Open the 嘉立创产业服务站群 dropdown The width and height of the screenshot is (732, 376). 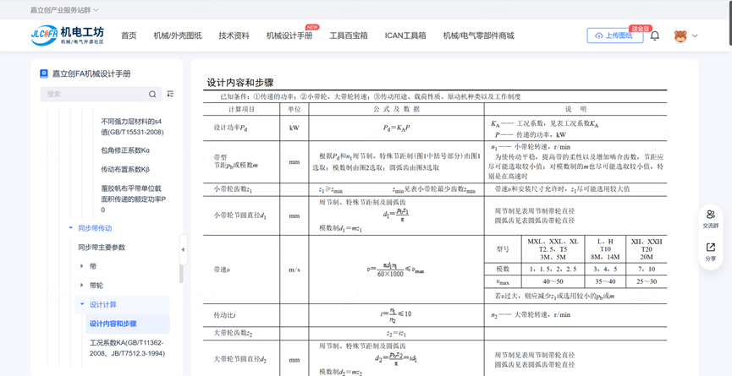tap(64, 10)
